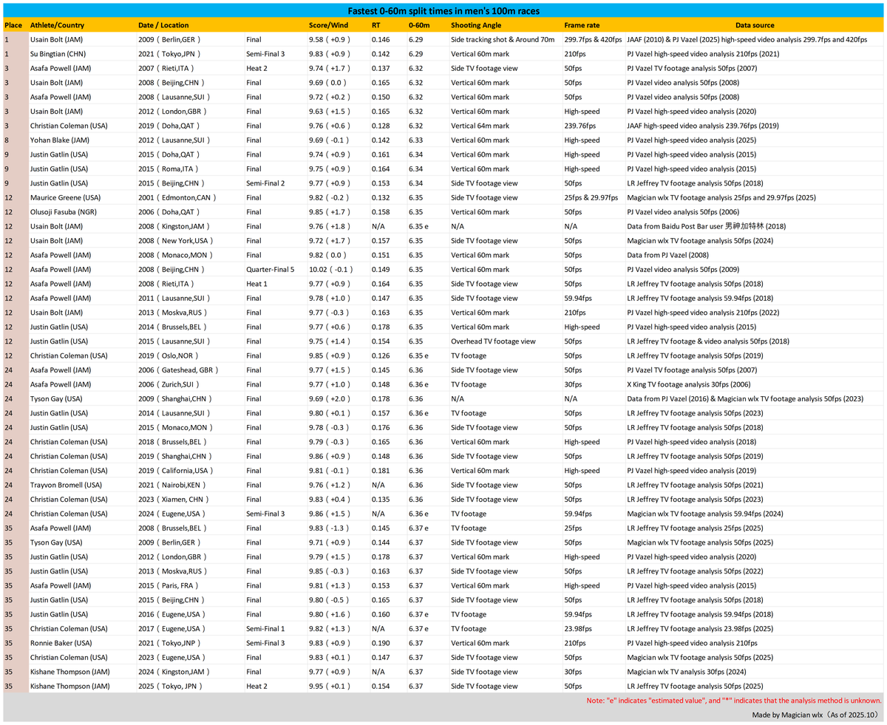Click the "Frame rate" column header
The width and height of the screenshot is (887, 725).
(582, 25)
